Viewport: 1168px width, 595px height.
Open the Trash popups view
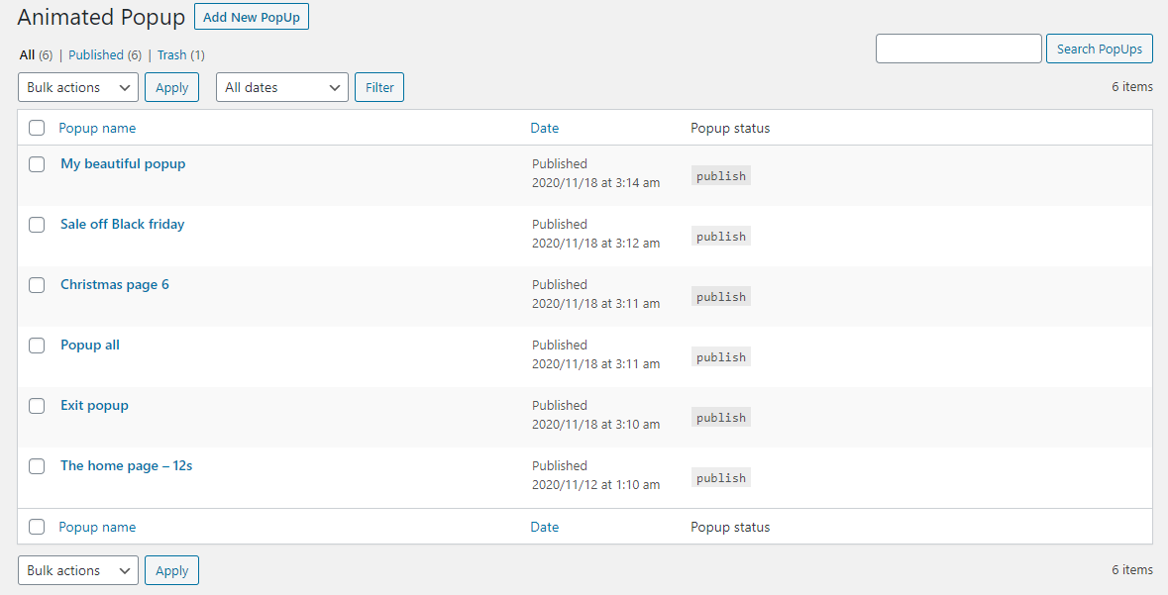tap(172, 55)
